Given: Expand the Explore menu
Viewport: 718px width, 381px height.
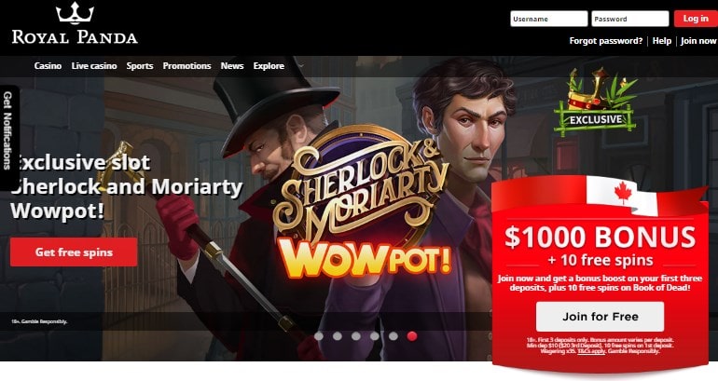Looking at the screenshot, I should [x=269, y=66].
